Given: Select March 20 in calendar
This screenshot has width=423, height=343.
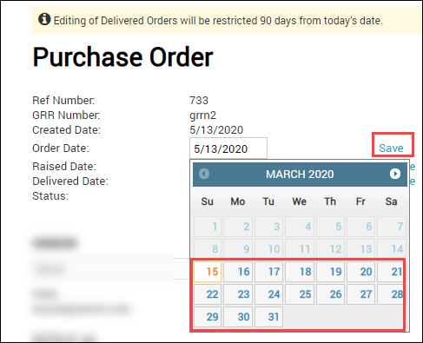Looking at the screenshot, I should 361,272.
